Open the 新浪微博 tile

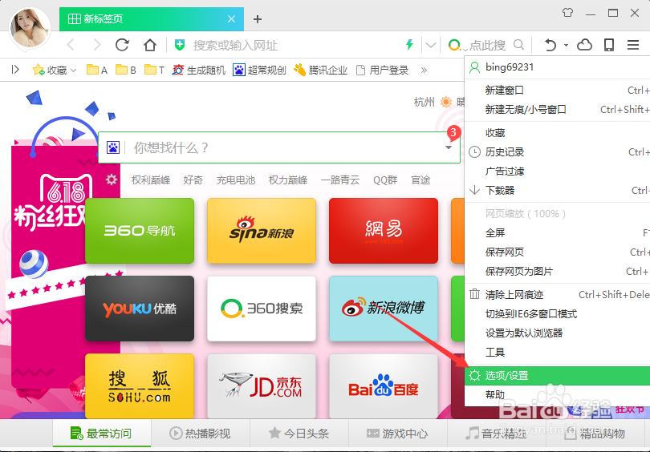click(x=384, y=309)
